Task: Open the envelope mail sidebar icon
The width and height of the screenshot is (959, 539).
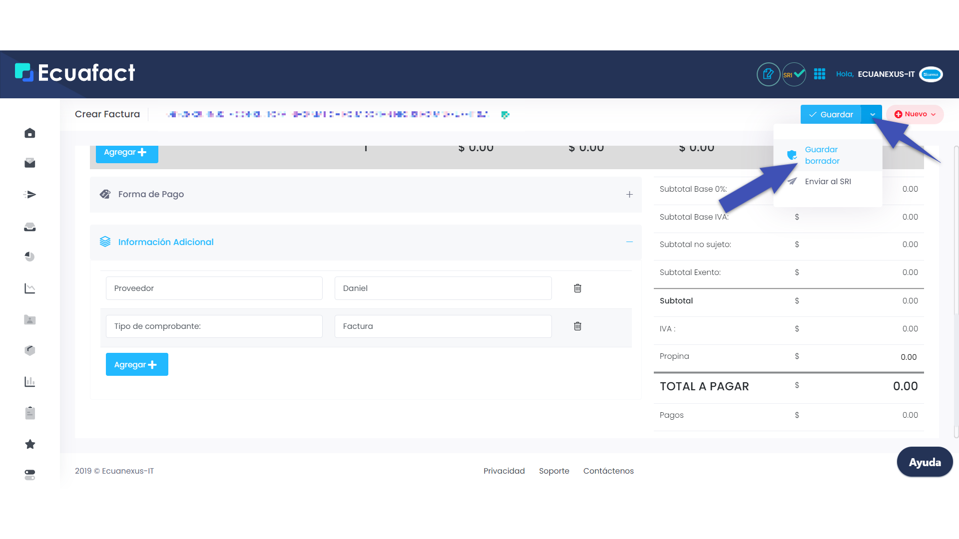Action: click(x=30, y=163)
